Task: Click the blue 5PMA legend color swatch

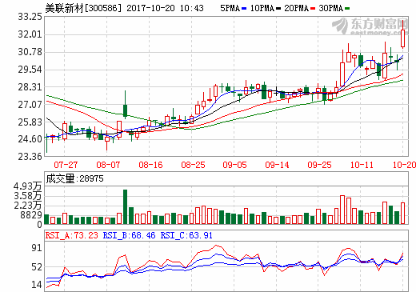Action: click(x=244, y=9)
